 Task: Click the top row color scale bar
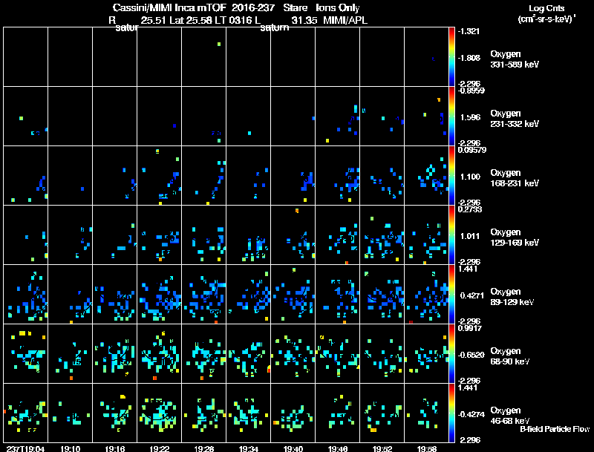click(451, 57)
